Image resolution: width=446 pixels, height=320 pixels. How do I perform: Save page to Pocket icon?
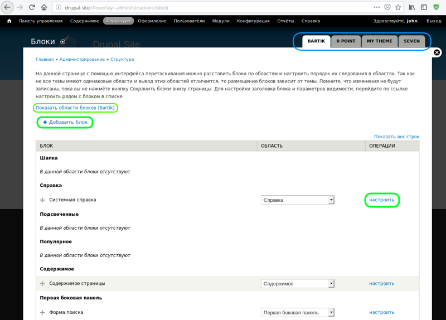387,7
